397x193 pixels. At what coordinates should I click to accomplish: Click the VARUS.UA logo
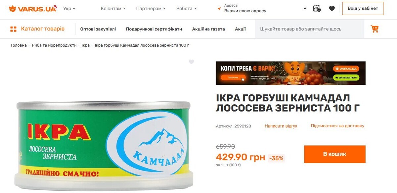pyautogui.click(x=33, y=9)
